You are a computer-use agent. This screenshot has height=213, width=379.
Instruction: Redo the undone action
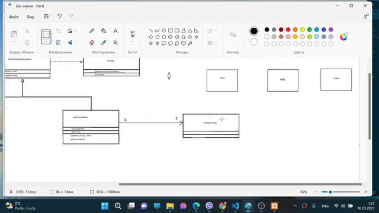(71, 16)
